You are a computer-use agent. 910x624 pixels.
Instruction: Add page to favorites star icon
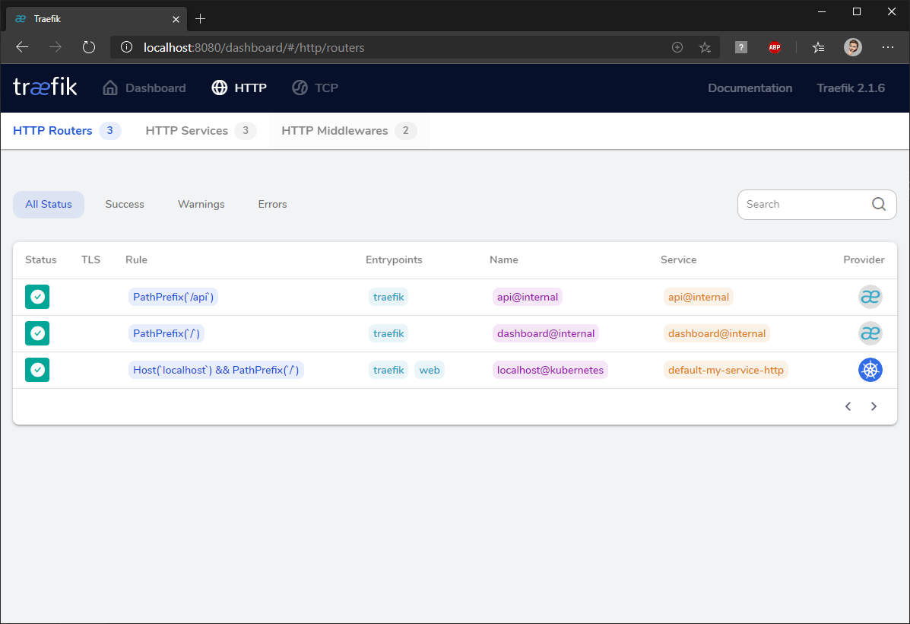pyautogui.click(x=705, y=48)
